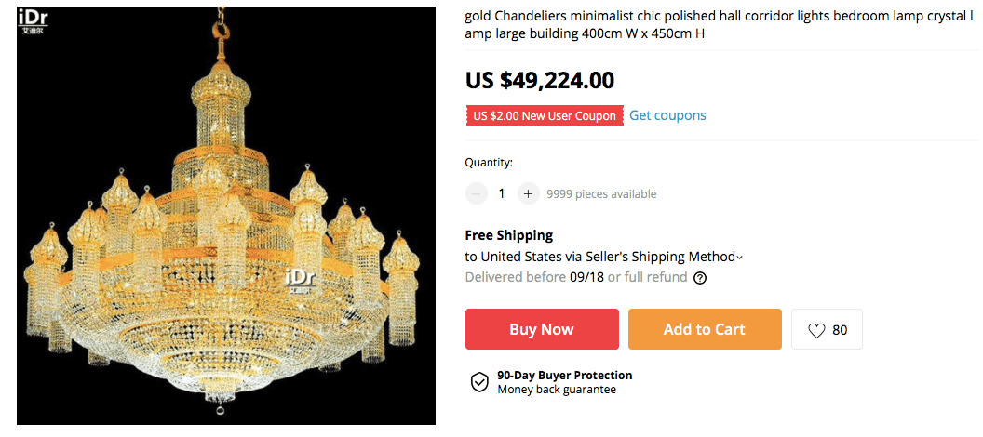
Task: Click the US $2.00 New User Coupon badge
Action: pos(545,116)
